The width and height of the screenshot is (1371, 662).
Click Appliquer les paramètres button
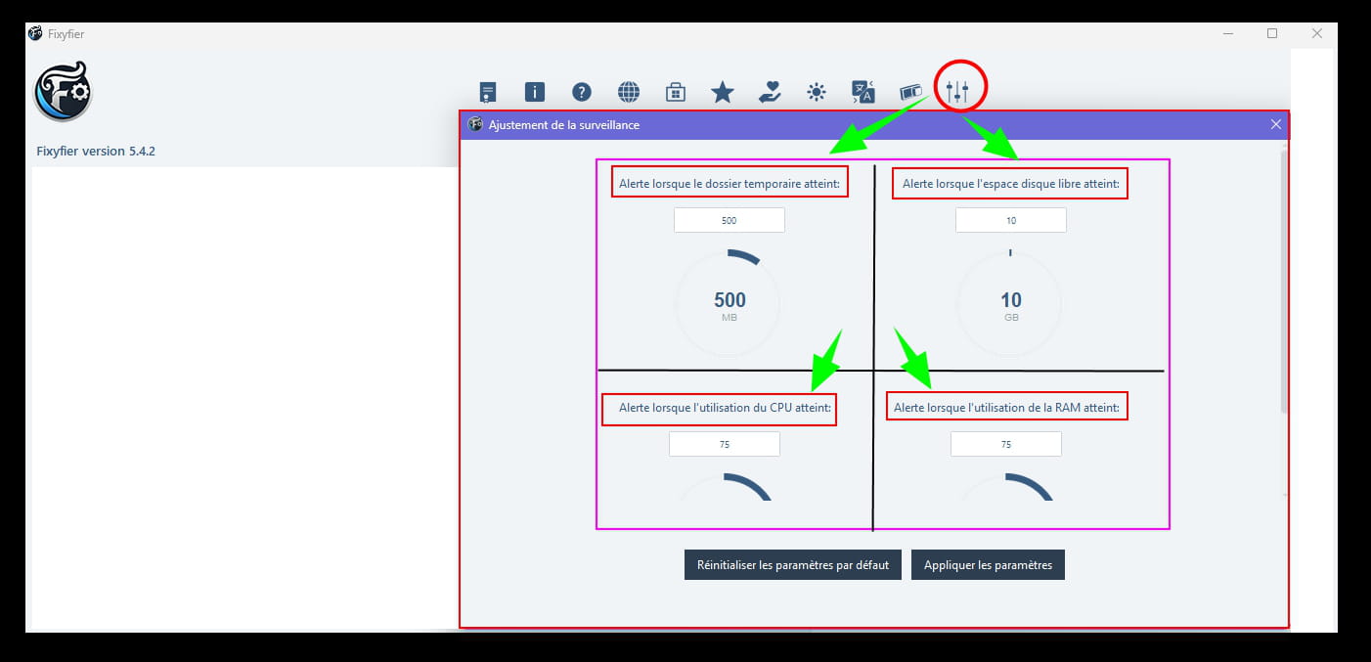(x=988, y=565)
